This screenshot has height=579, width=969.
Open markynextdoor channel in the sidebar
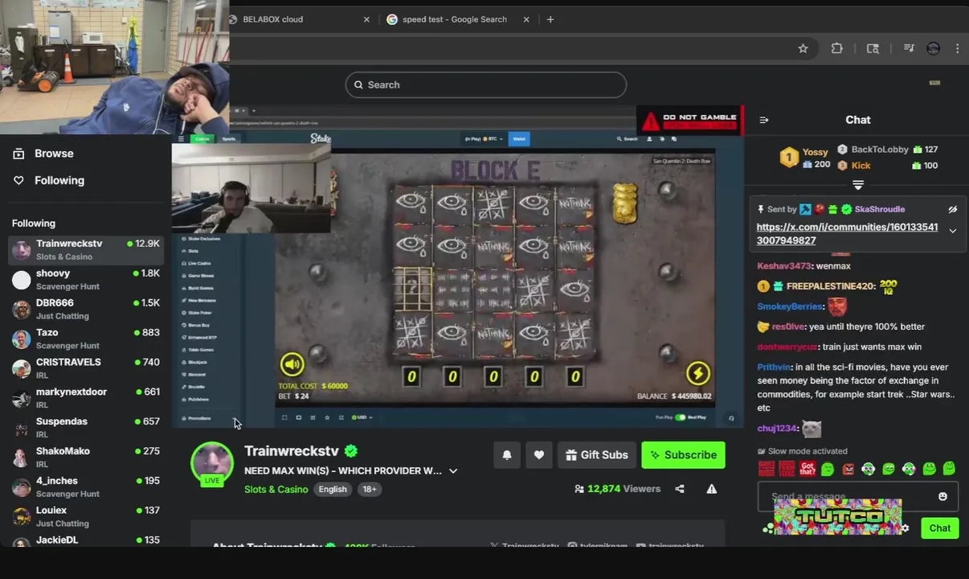click(86, 398)
